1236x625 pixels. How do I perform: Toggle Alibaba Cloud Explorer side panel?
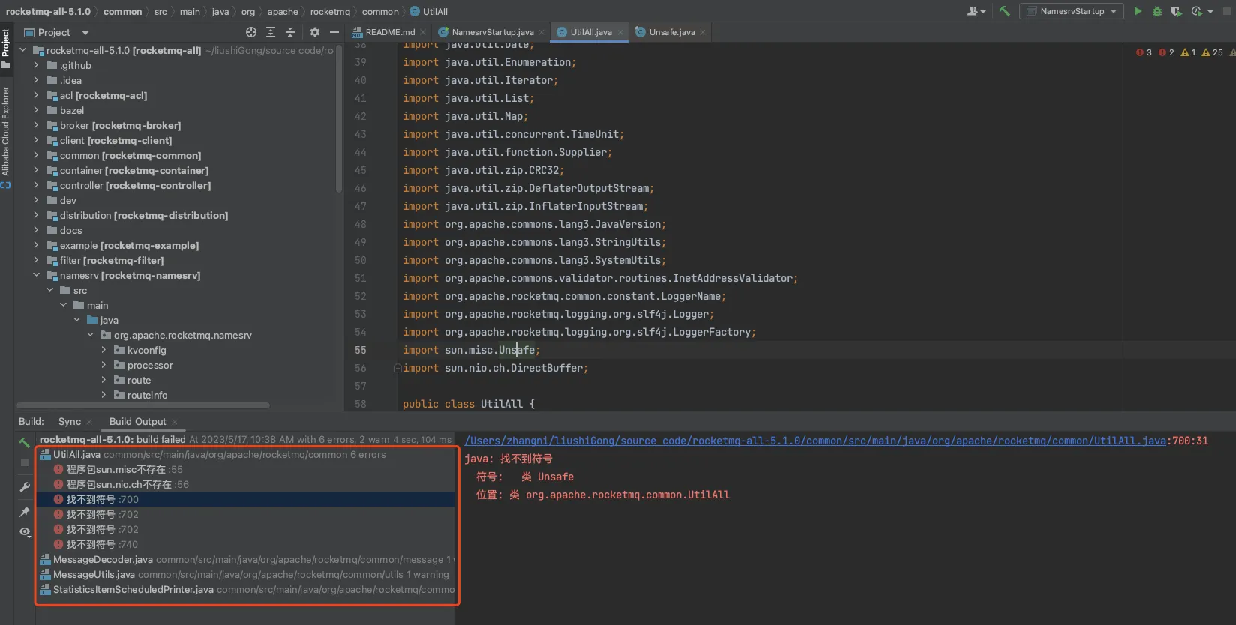pyautogui.click(x=6, y=132)
